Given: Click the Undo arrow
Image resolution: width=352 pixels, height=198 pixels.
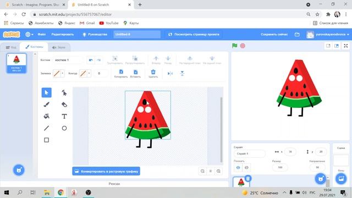Looking at the screenshot, I should [x=91, y=60].
